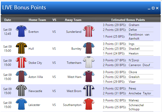Image resolution: width=162 pixels, height=112 pixels.
Task: Maximize the LIVE Bonus Points panel
Action: click(x=153, y=8)
